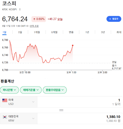Screen dimensions: 123x129
Task: Open the 면책 조항 disclaimer link
Action: click(34, 26)
